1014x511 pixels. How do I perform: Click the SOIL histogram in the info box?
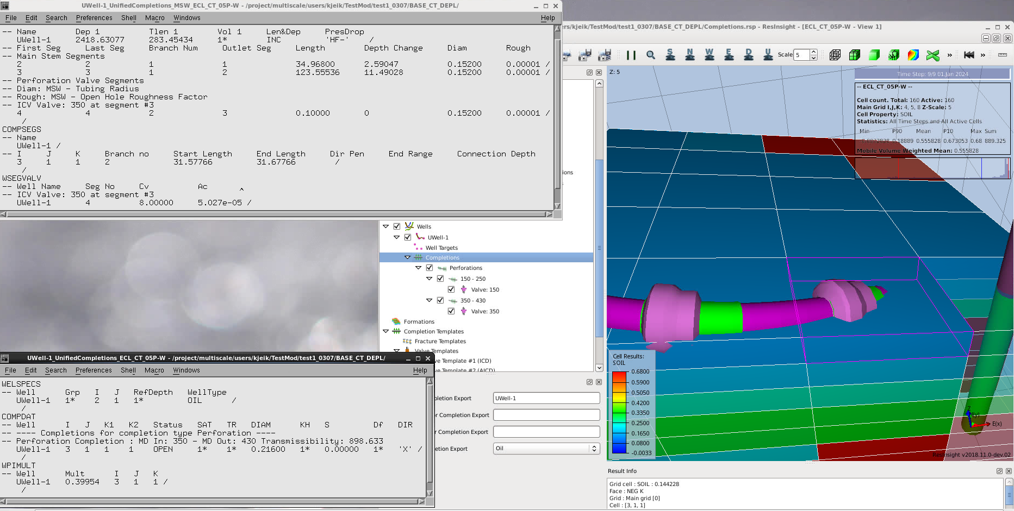point(932,168)
